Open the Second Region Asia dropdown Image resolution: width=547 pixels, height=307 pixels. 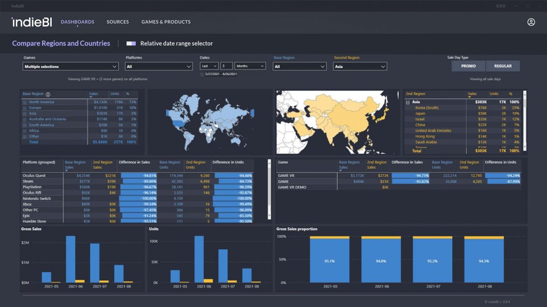360,66
